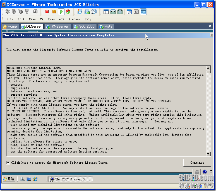Click the first gray toolbar icon on far left
The image size is (216, 191).
(x=8, y=11)
